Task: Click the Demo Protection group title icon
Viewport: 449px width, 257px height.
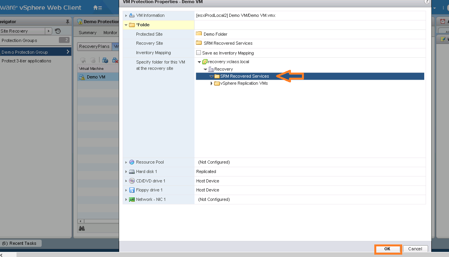Action: (80, 22)
